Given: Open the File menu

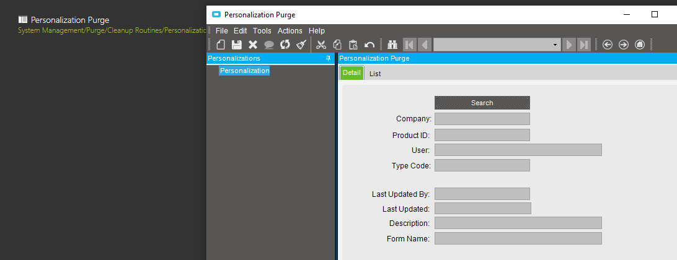Looking at the screenshot, I should pos(221,30).
